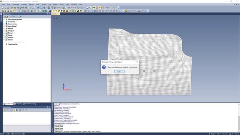Select the Groups item in tree
The height and width of the screenshot is (135, 240).
coord(11,37)
